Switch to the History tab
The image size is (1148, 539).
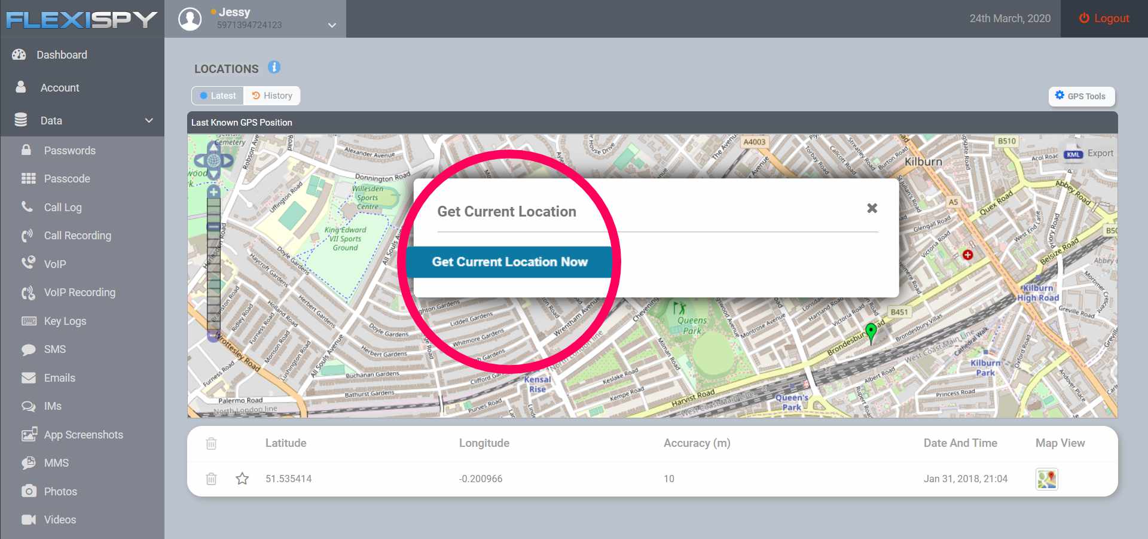pos(272,96)
